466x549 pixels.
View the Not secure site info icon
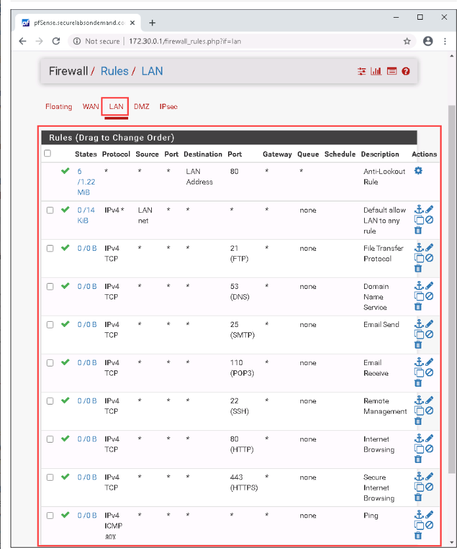[x=77, y=41]
